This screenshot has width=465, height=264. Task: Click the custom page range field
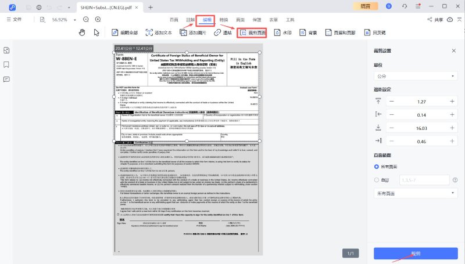[x=425, y=180]
